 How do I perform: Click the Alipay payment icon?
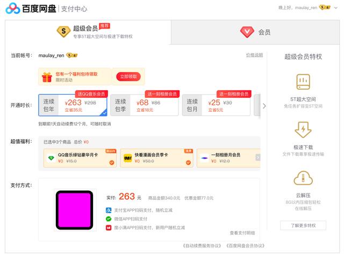pyautogui.click(x=109, y=210)
